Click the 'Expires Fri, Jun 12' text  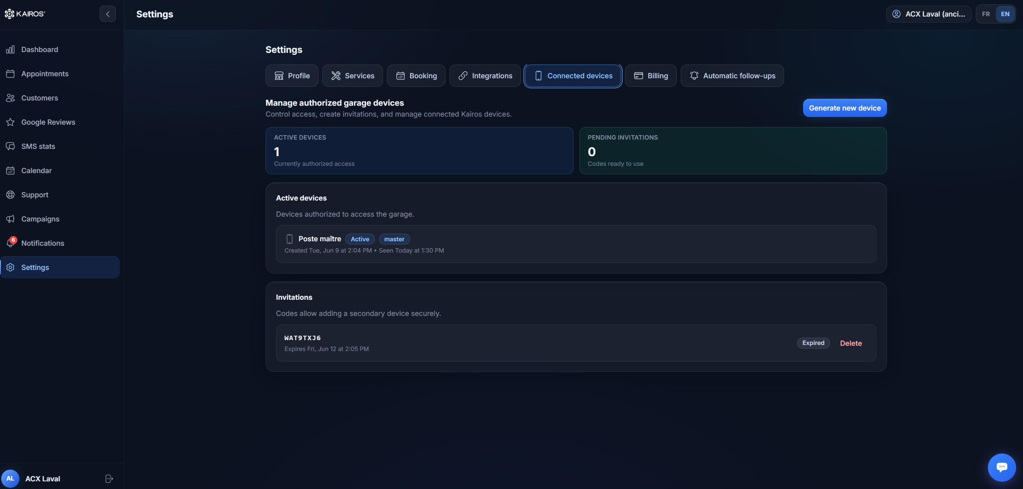(x=326, y=349)
